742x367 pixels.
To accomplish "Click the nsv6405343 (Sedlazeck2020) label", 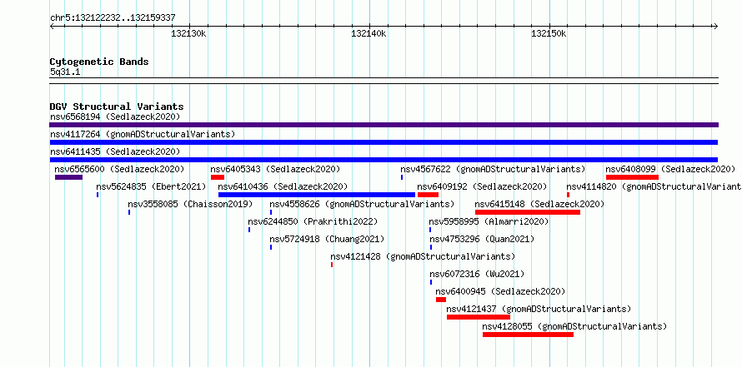I will [275, 169].
